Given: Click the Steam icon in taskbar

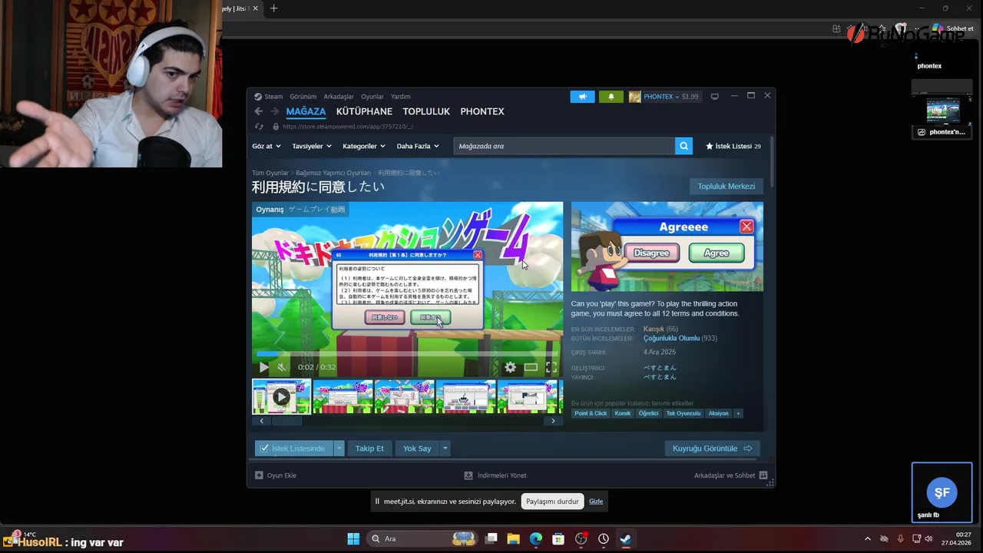Looking at the screenshot, I should coord(626,538).
